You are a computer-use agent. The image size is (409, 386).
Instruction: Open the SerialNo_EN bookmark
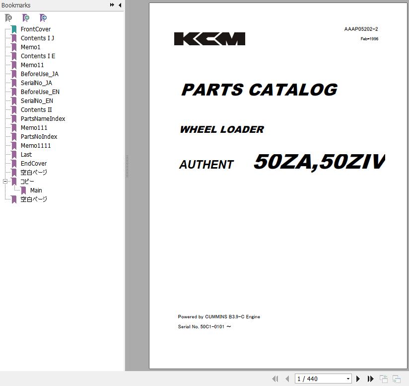coord(37,100)
